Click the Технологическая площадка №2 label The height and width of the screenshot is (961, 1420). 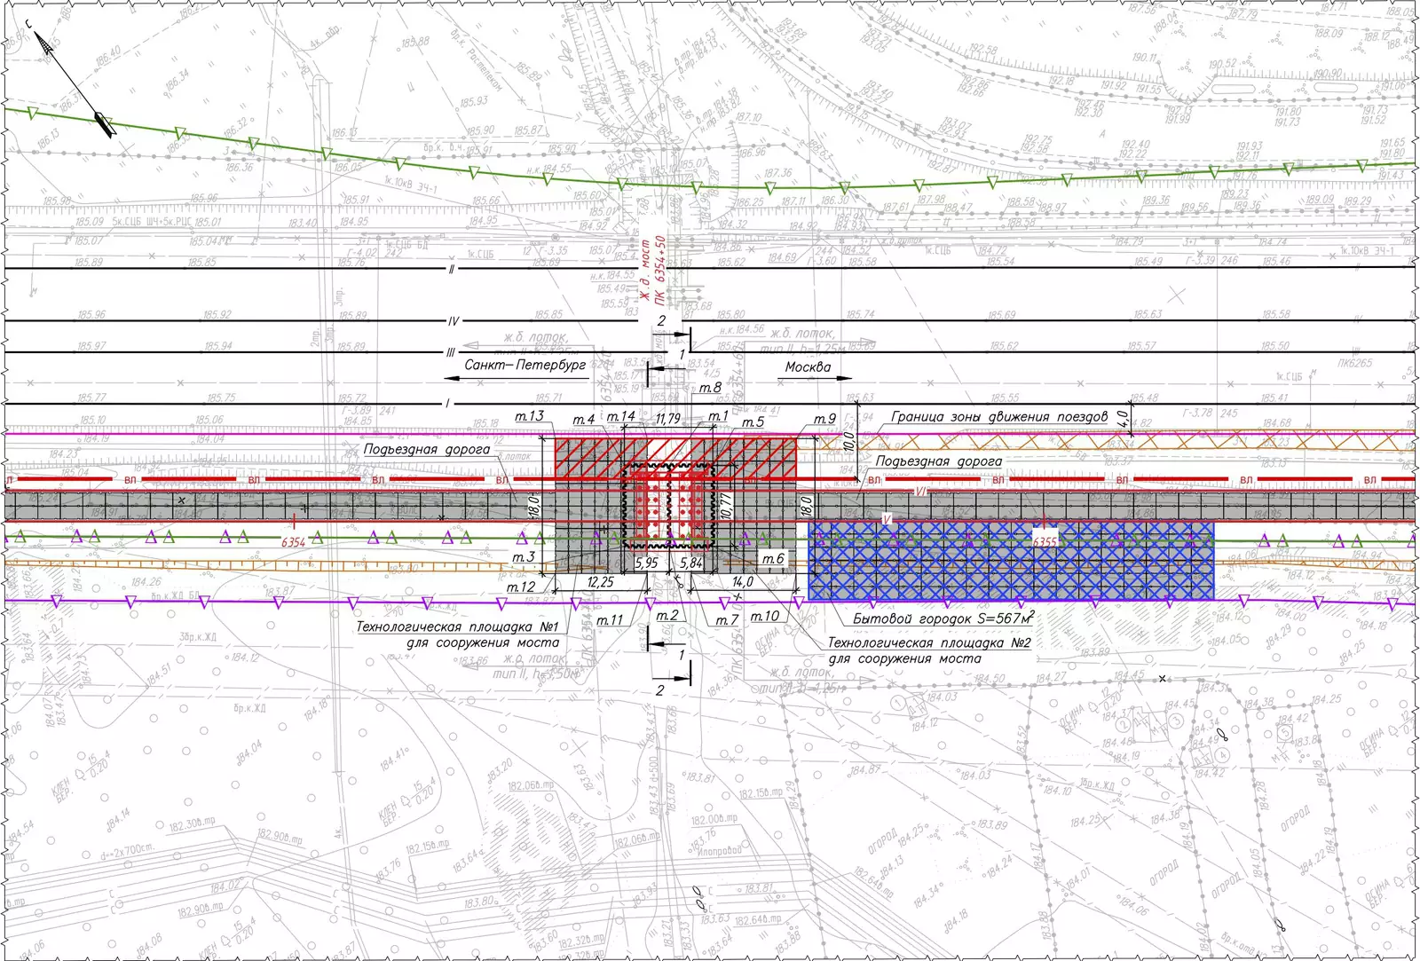point(928,650)
